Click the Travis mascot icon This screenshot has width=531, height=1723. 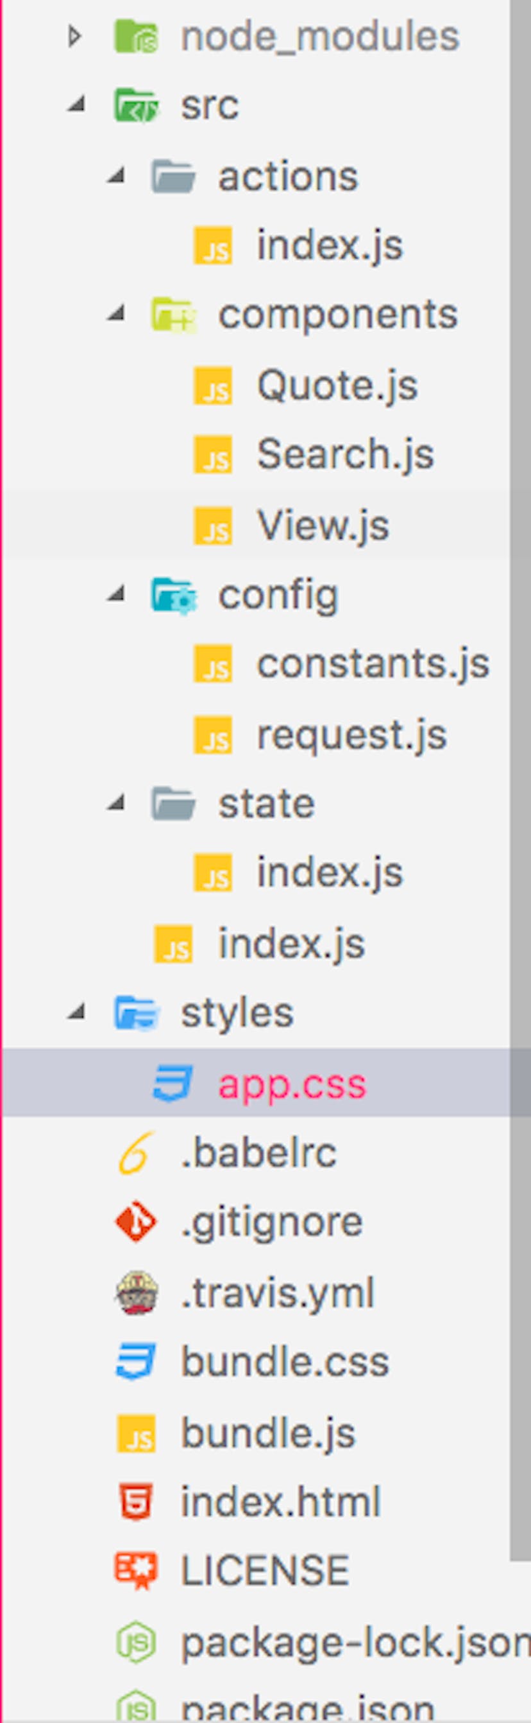pyautogui.click(x=136, y=1293)
